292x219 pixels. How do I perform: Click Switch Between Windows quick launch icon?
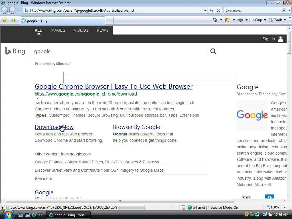point(27,215)
